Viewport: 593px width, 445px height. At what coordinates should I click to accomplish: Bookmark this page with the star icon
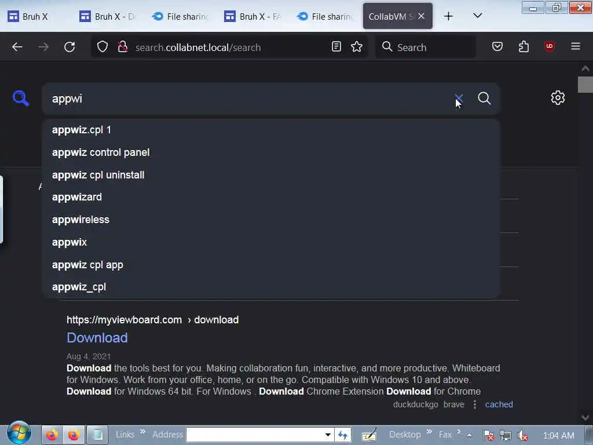[357, 46]
